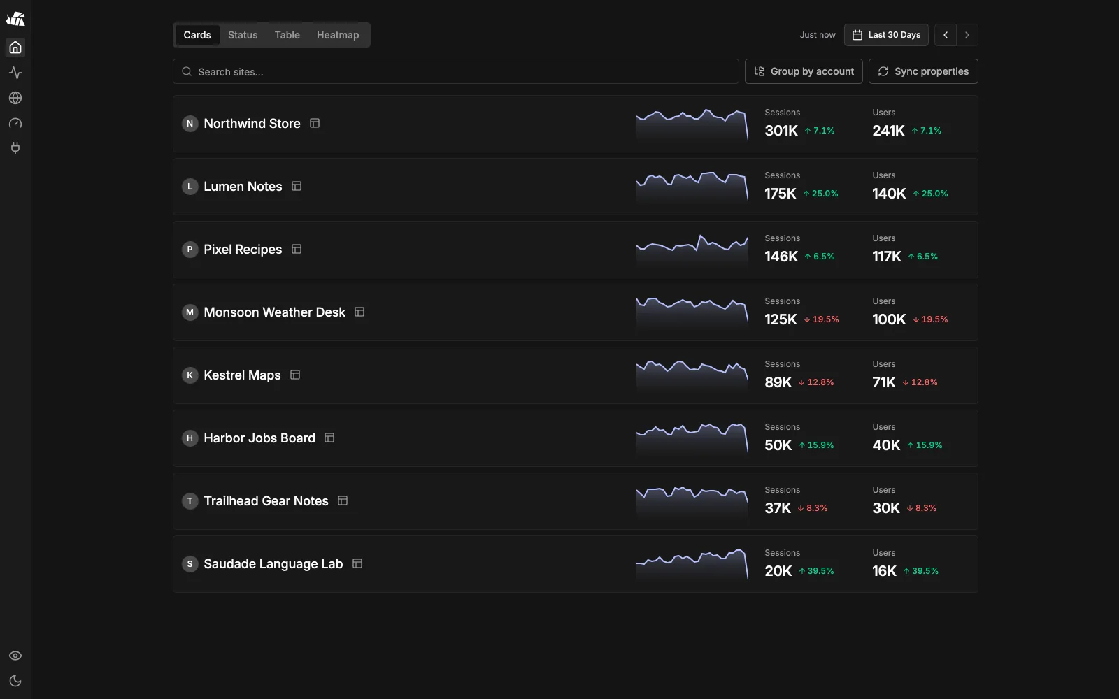Open the home dashboard in the sidebar
The height and width of the screenshot is (699, 1119).
pos(15,48)
